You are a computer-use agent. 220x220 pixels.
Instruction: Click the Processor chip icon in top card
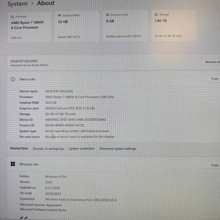[13, 17]
